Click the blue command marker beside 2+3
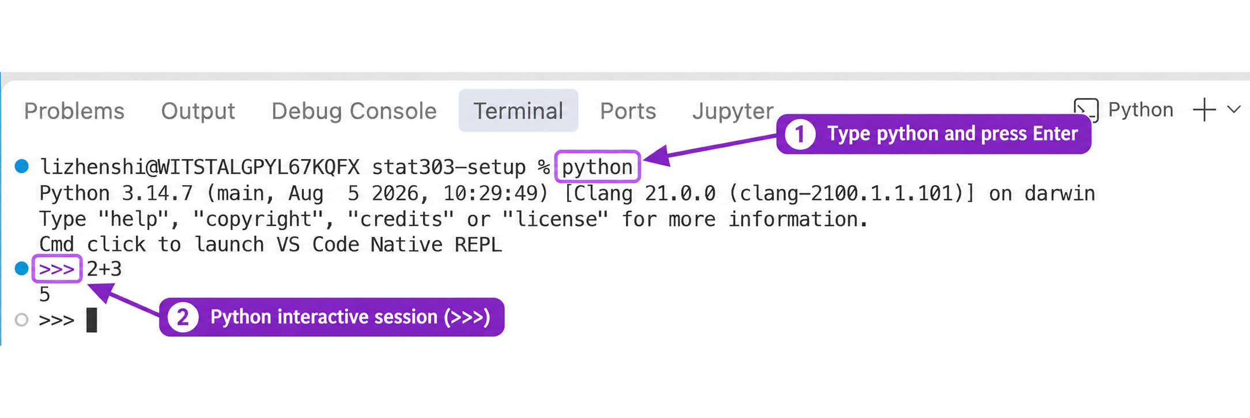The image size is (1250, 418). click(x=22, y=269)
